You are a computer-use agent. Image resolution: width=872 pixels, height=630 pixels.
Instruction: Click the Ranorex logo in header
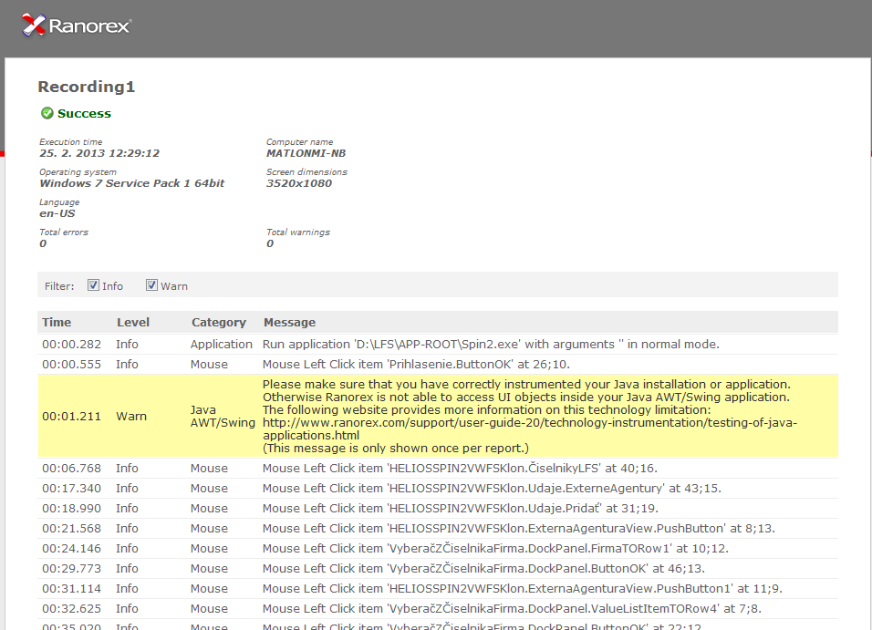(77, 26)
